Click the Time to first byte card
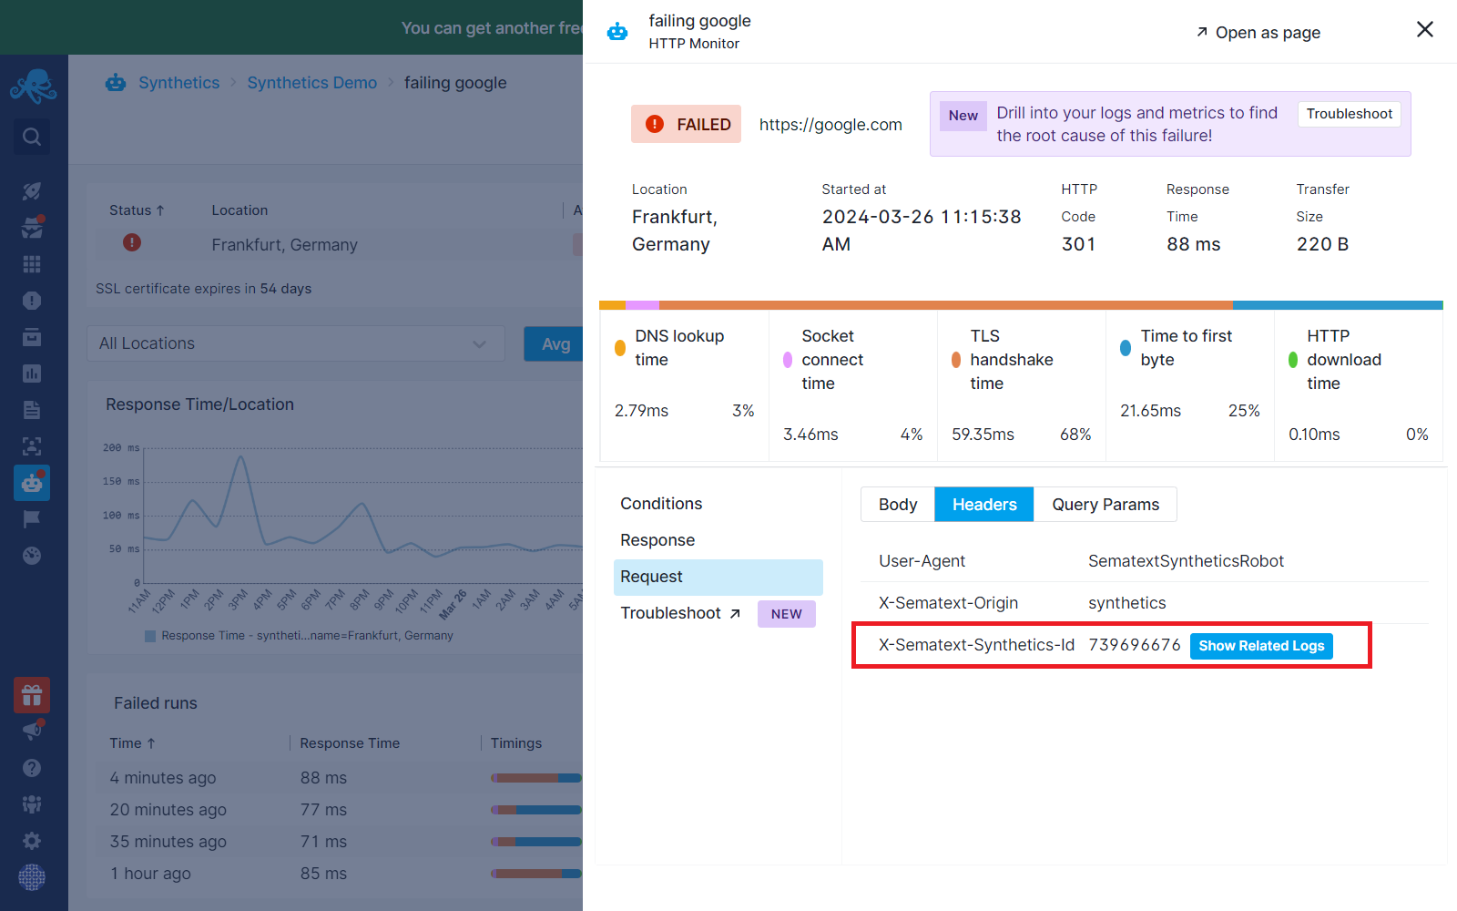 coord(1190,385)
